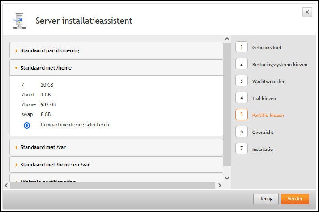
Task: Select the Compartimentering selecteren radio button
Action: click(x=27, y=125)
